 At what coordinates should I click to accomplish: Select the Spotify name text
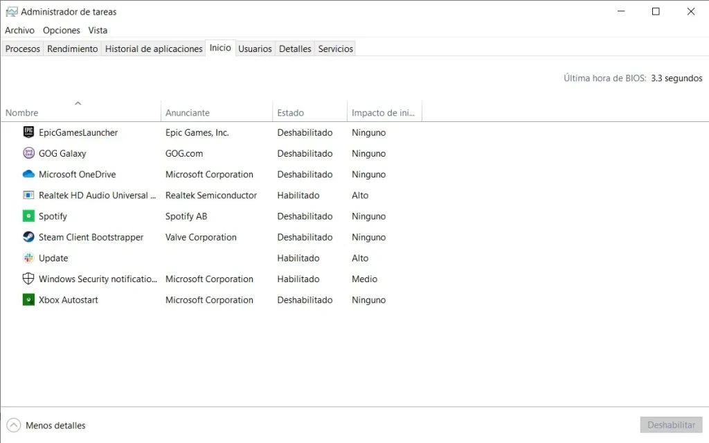coord(53,216)
